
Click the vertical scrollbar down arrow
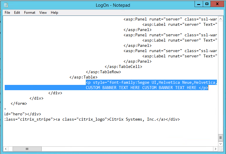tap(220, 144)
